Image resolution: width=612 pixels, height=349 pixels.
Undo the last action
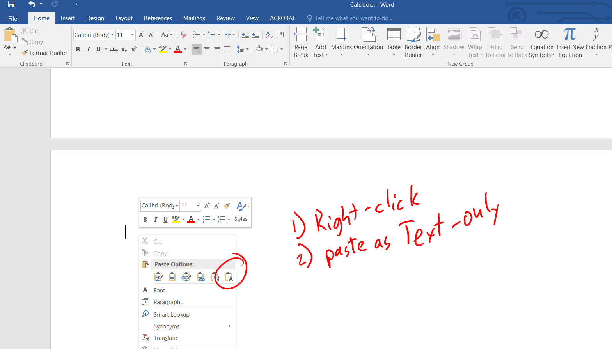coord(32,4)
